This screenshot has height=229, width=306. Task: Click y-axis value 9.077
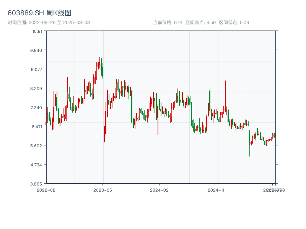pyautogui.click(x=36, y=69)
